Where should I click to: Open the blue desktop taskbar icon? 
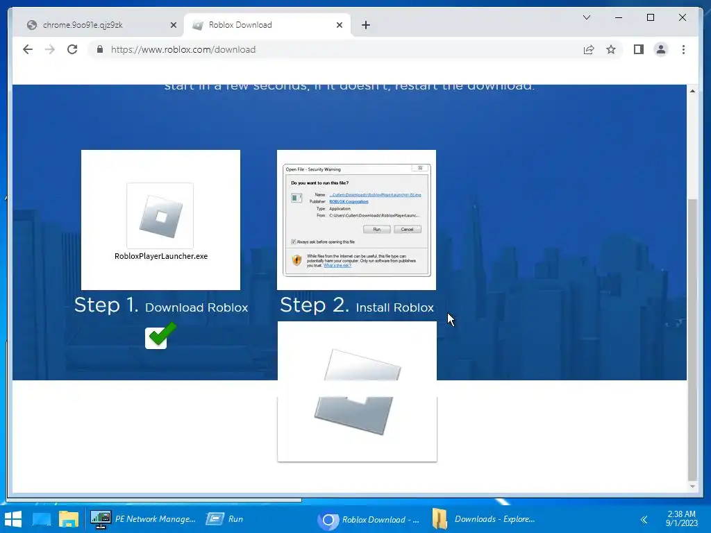pos(42,519)
